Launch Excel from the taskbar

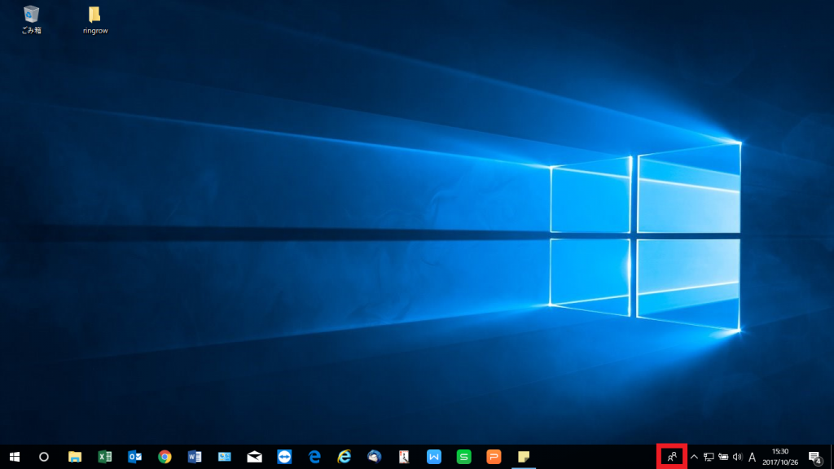(x=106, y=456)
